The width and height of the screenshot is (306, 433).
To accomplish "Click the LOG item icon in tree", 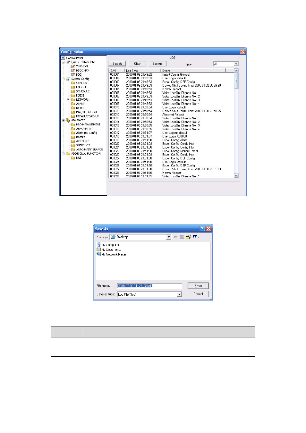I will (x=73, y=75).
